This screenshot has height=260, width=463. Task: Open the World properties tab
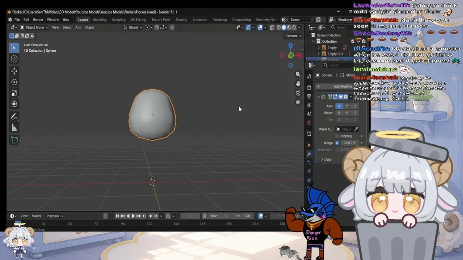tap(309, 123)
